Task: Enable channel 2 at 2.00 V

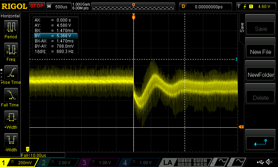Action: point(59,162)
